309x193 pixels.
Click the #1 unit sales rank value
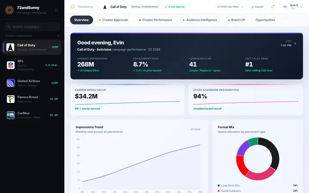249,64
